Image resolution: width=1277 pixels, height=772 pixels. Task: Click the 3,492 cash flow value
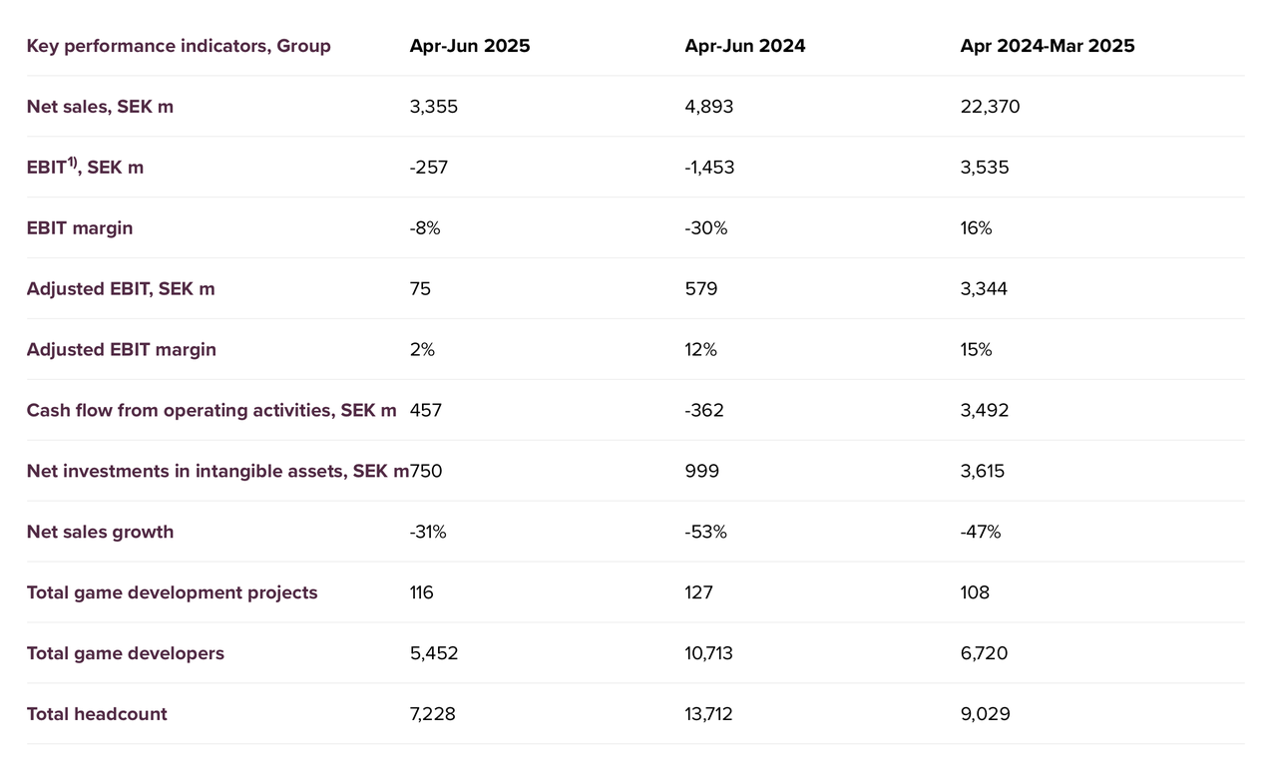point(985,411)
